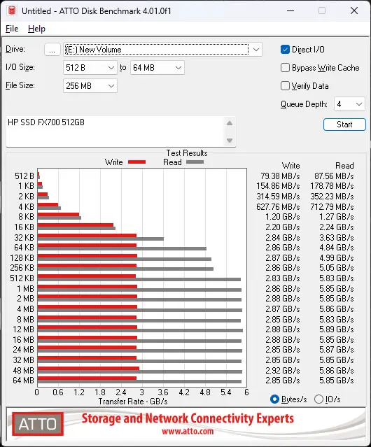Open the Queue Depth dropdown
Image resolution: width=371 pixels, height=447 pixels.
[349, 104]
